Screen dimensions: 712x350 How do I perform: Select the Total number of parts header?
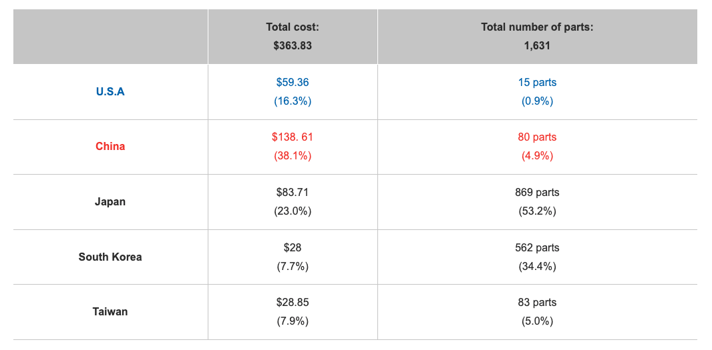[x=537, y=27]
